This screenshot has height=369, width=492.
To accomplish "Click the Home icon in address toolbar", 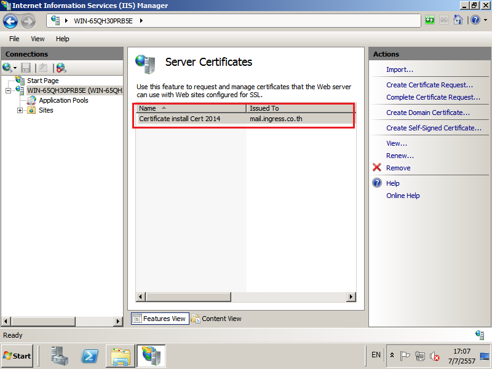I will coord(458,20).
